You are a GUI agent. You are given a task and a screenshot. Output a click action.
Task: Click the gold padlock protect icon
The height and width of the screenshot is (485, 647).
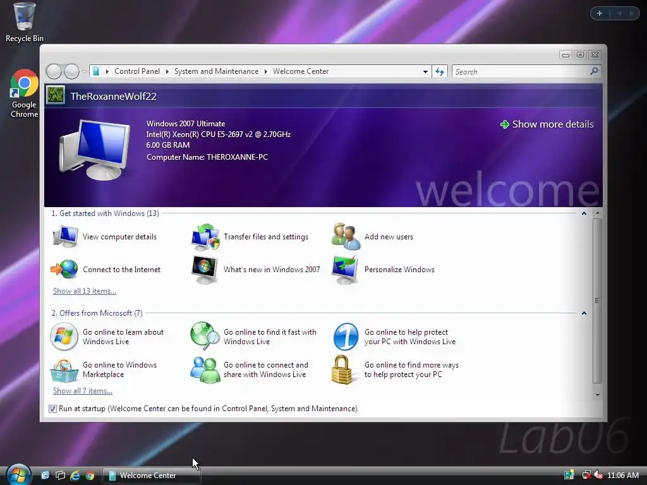click(x=342, y=369)
